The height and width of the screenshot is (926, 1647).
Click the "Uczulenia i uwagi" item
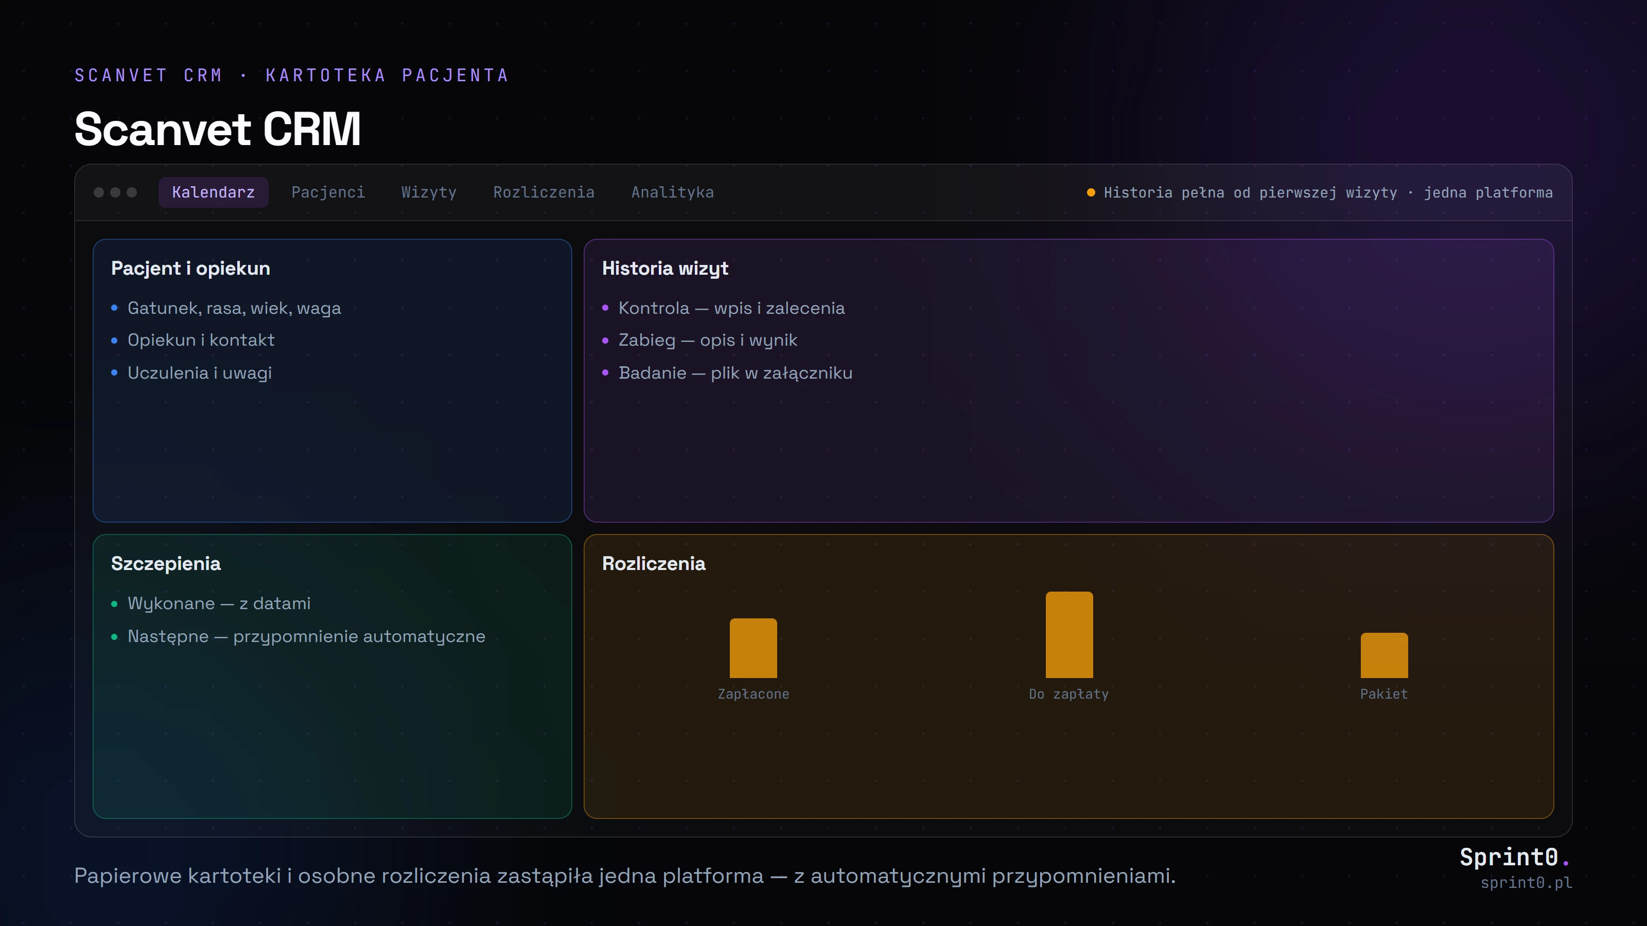[200, 372]
